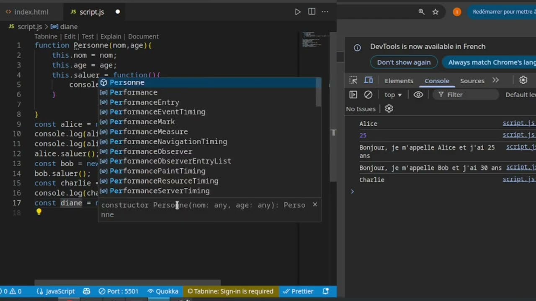Choose the PerformanceResourceTiming suggestion
536x301 pixels.
pos(207,181)
